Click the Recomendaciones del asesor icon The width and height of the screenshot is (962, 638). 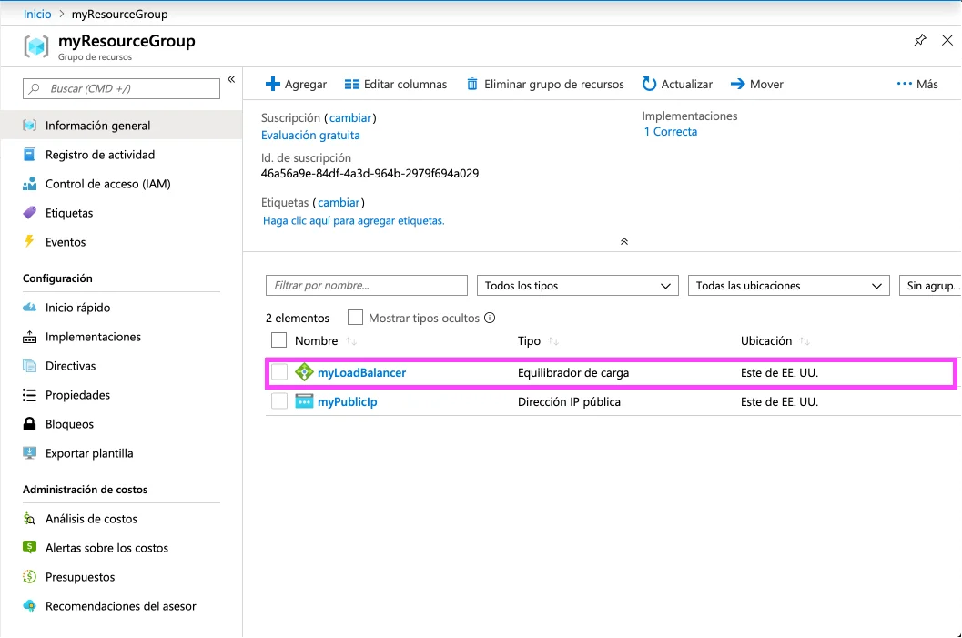(x=29, y=606)
